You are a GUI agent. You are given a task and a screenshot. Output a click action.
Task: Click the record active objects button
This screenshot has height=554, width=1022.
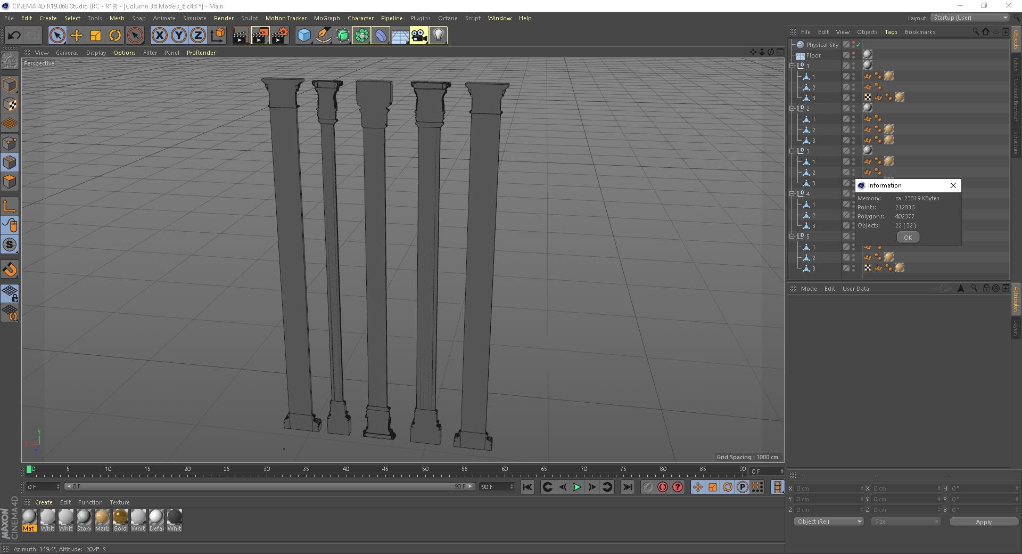647,487
